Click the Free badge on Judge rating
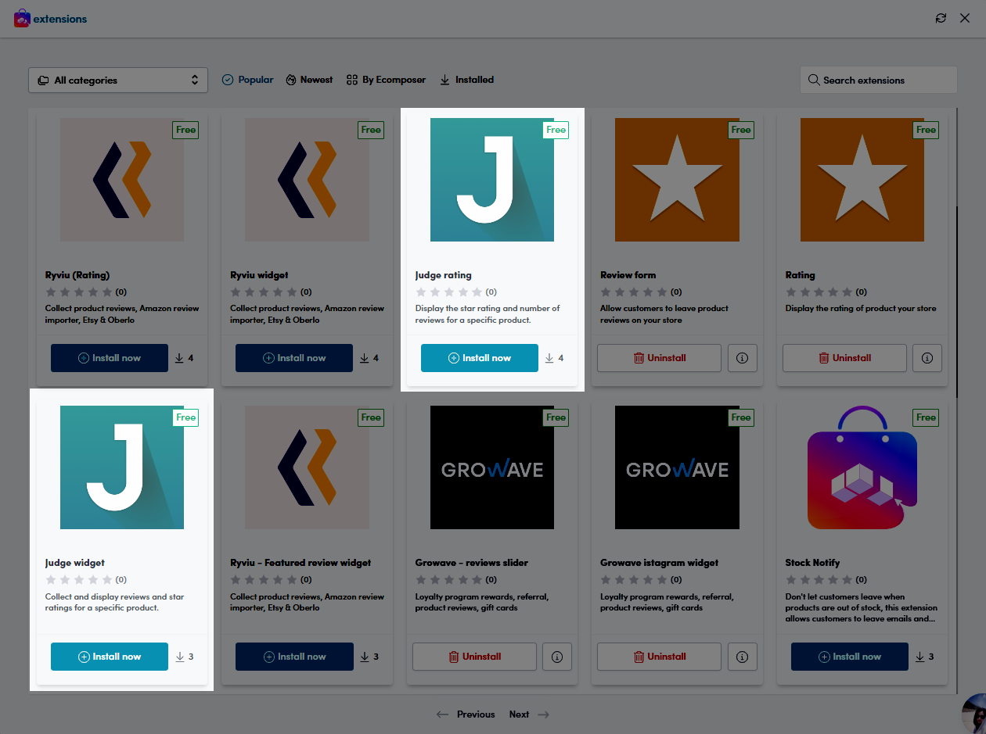Viewport: 986px width, 734px height. point(556,130)
